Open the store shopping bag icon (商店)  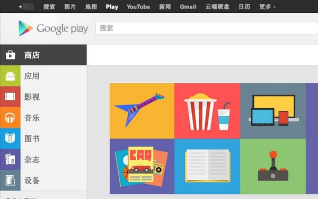11,55
